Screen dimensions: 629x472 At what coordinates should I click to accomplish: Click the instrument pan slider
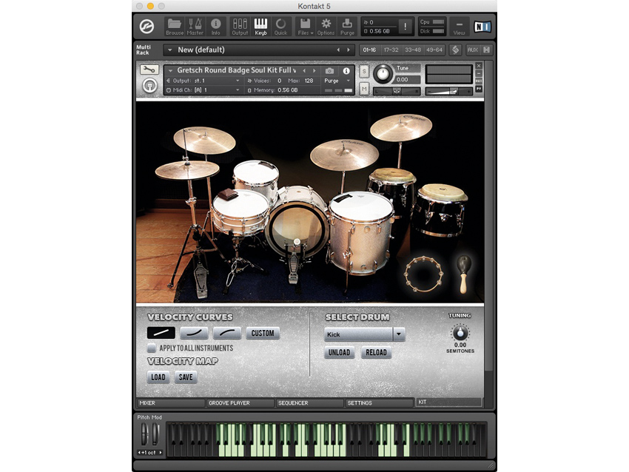pyautogui.click(x=397, y=92)
